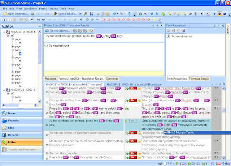Collapse the HW06CSTM_10000_E tree node
Viewport: 231px width, 166px height.
coord(4,32)
